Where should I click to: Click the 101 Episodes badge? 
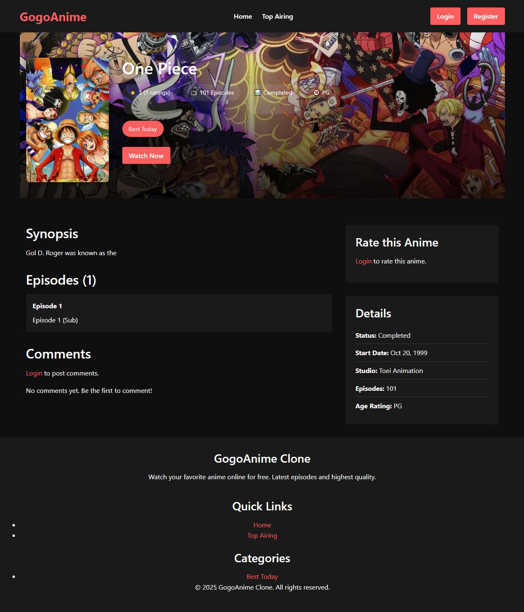point(212,93)
